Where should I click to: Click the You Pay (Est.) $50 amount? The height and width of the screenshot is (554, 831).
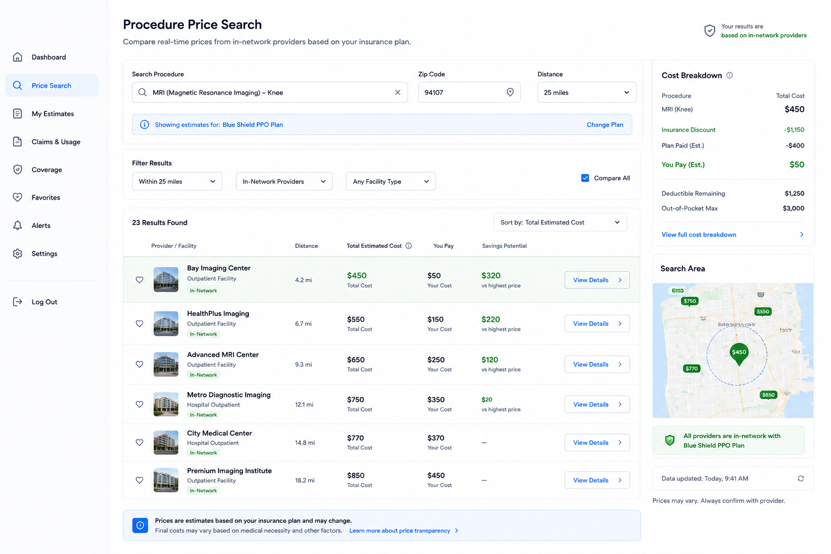[796, 164]
